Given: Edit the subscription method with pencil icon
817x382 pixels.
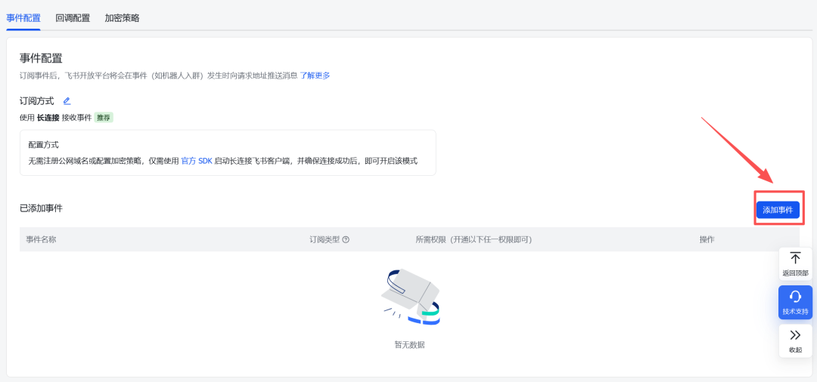Looking at the screenshot, I should click(67, 101).
